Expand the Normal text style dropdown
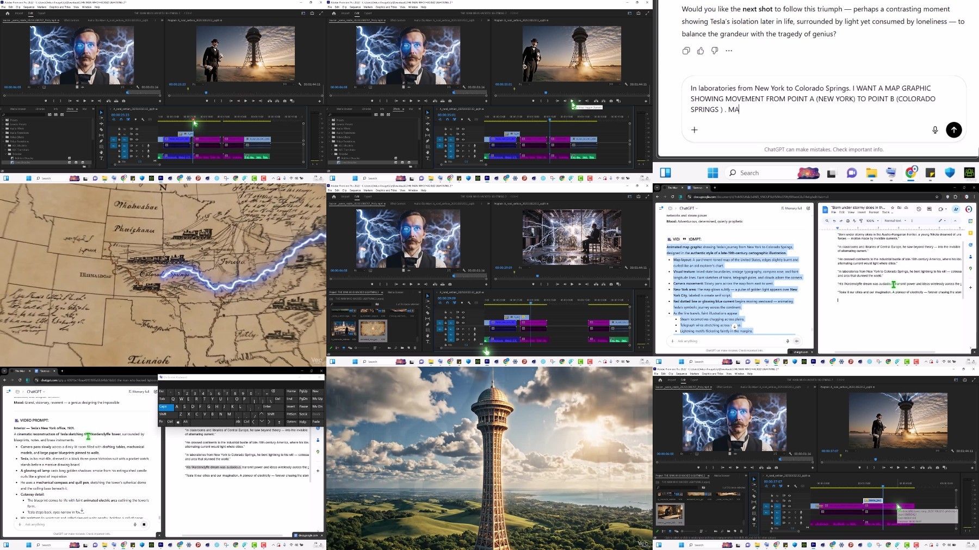The width and height of the screenshot is (979, 550). pyautogui.click(x=895, y=221)
